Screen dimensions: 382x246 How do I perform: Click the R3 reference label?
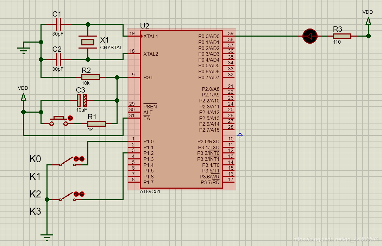click(337, 29)
